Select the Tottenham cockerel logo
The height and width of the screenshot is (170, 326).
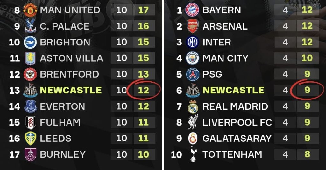192,154
